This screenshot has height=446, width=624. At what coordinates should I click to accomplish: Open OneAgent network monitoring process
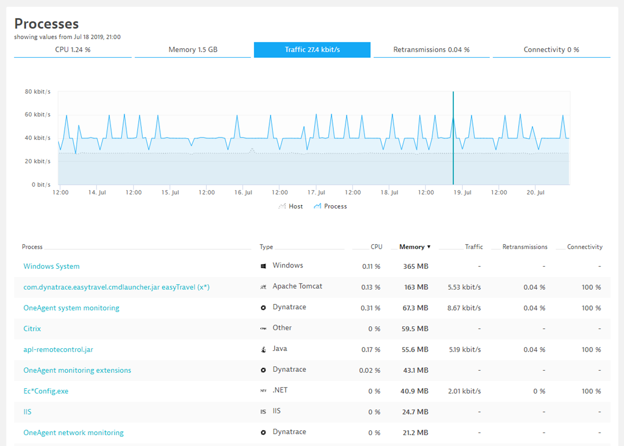coord(73,433)
